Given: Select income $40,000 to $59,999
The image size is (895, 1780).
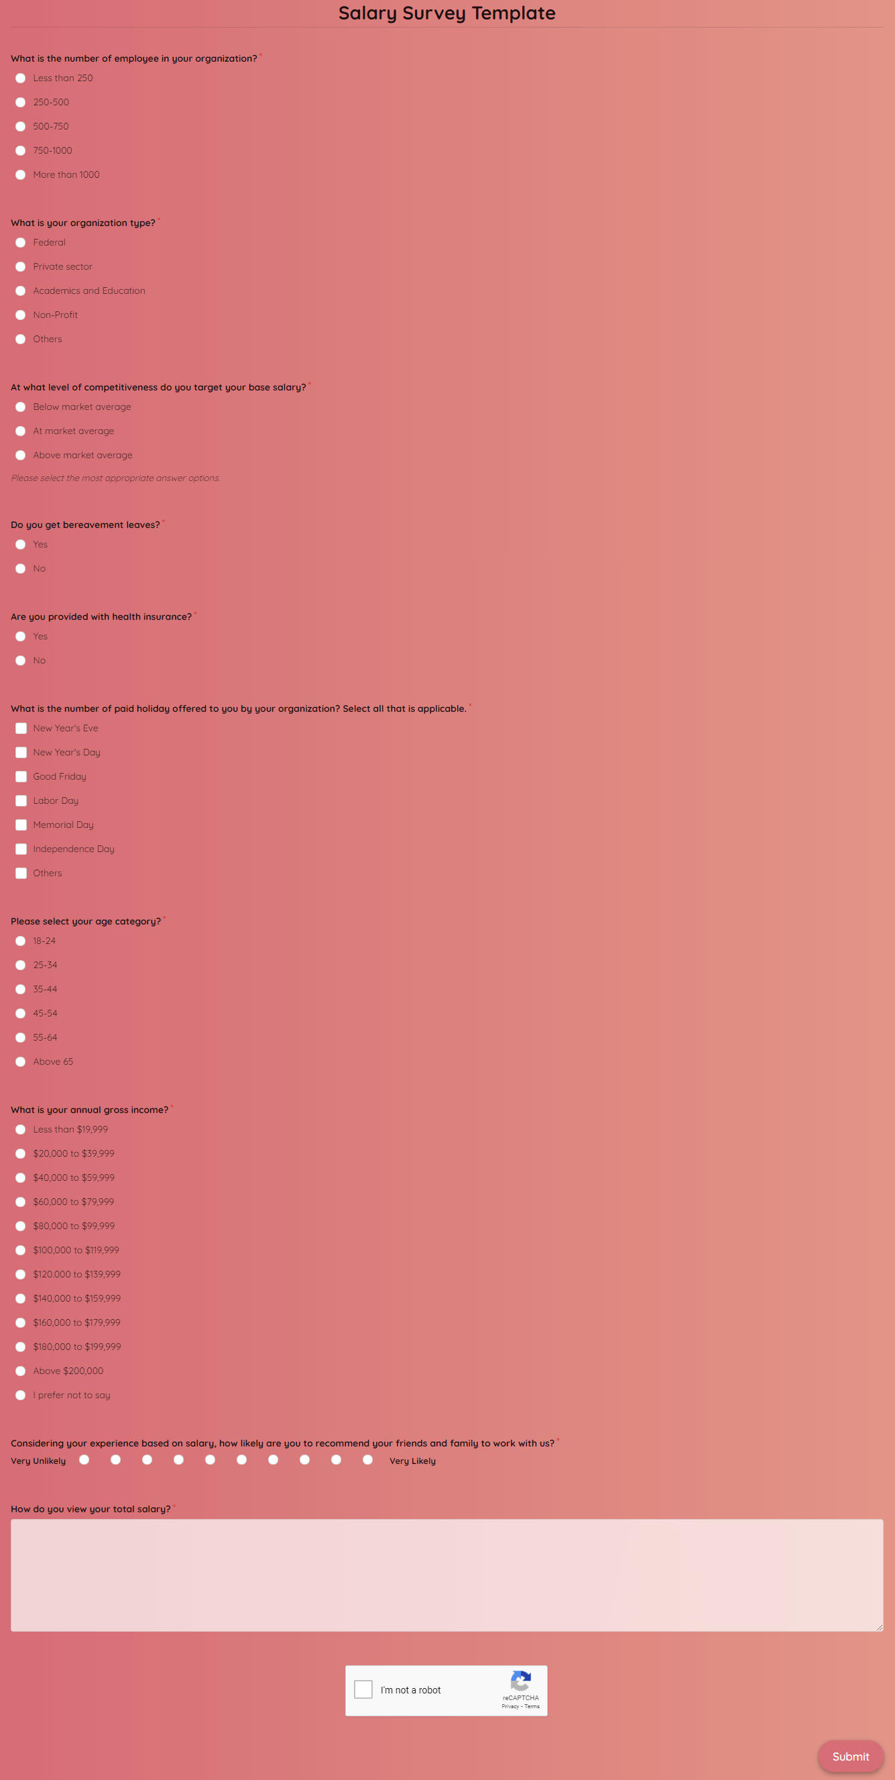Looking at the screenshot, I should pos(21,1178).
